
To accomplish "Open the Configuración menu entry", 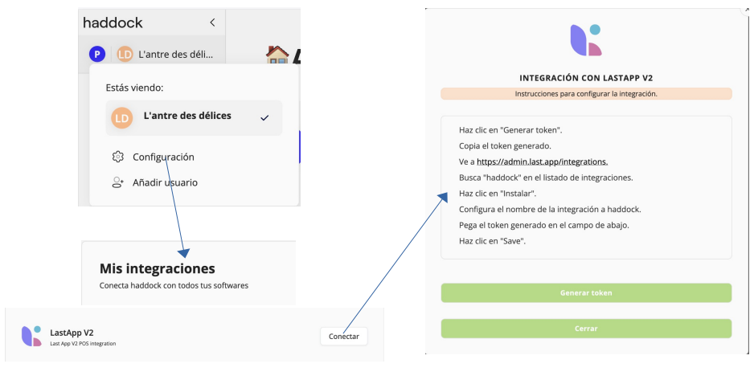I will pyautogui.click(x=163, y=157).
